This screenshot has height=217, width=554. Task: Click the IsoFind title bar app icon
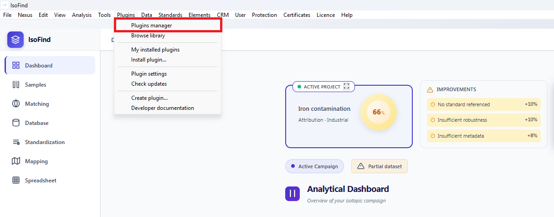point(5,5)
